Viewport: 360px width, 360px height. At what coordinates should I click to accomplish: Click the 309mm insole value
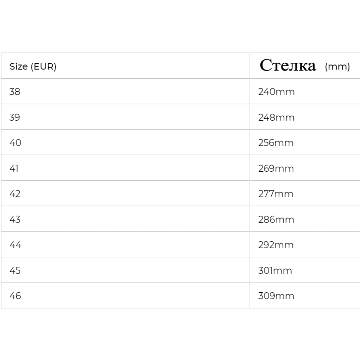point(276,296)
